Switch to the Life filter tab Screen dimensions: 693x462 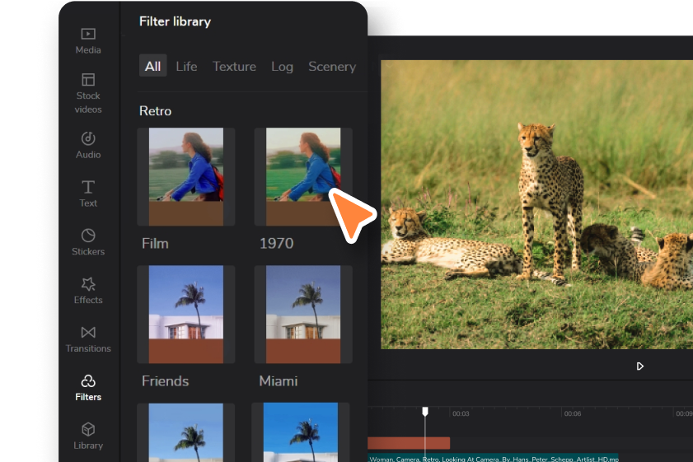(186, 66)
